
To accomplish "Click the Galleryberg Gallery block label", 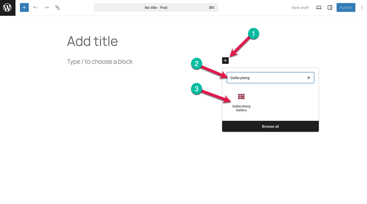I will click(241, 108).
